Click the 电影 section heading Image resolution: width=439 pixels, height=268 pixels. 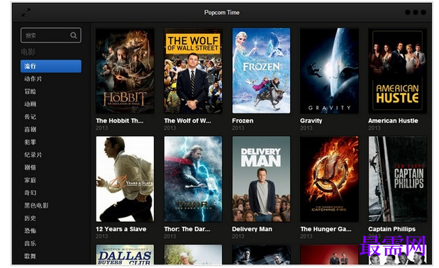pyautogui.click(x=28, y=52)
